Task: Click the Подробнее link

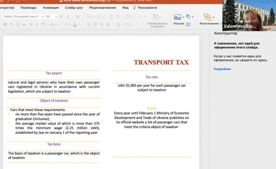Action: pos(222,69)
